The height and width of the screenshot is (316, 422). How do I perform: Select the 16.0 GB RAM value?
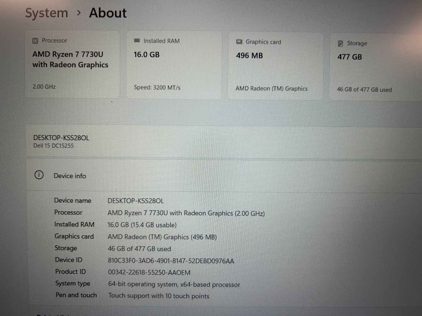pyautogui.click(x=147, y=55)
